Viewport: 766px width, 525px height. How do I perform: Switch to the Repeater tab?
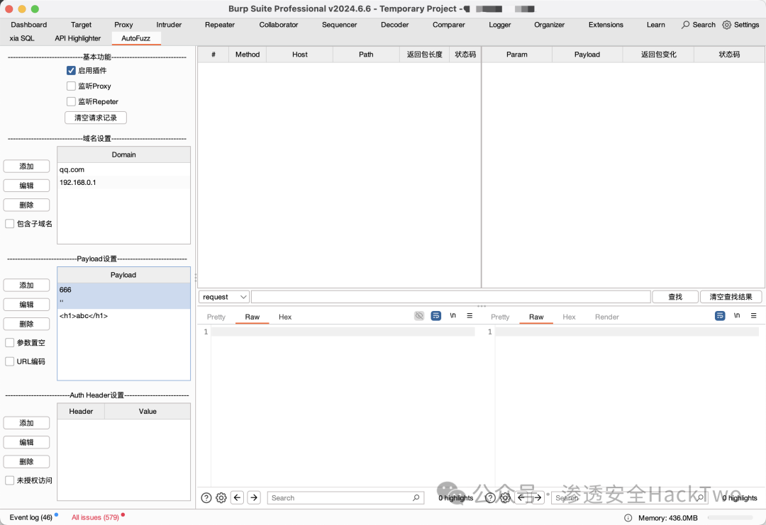click(220, 24)
